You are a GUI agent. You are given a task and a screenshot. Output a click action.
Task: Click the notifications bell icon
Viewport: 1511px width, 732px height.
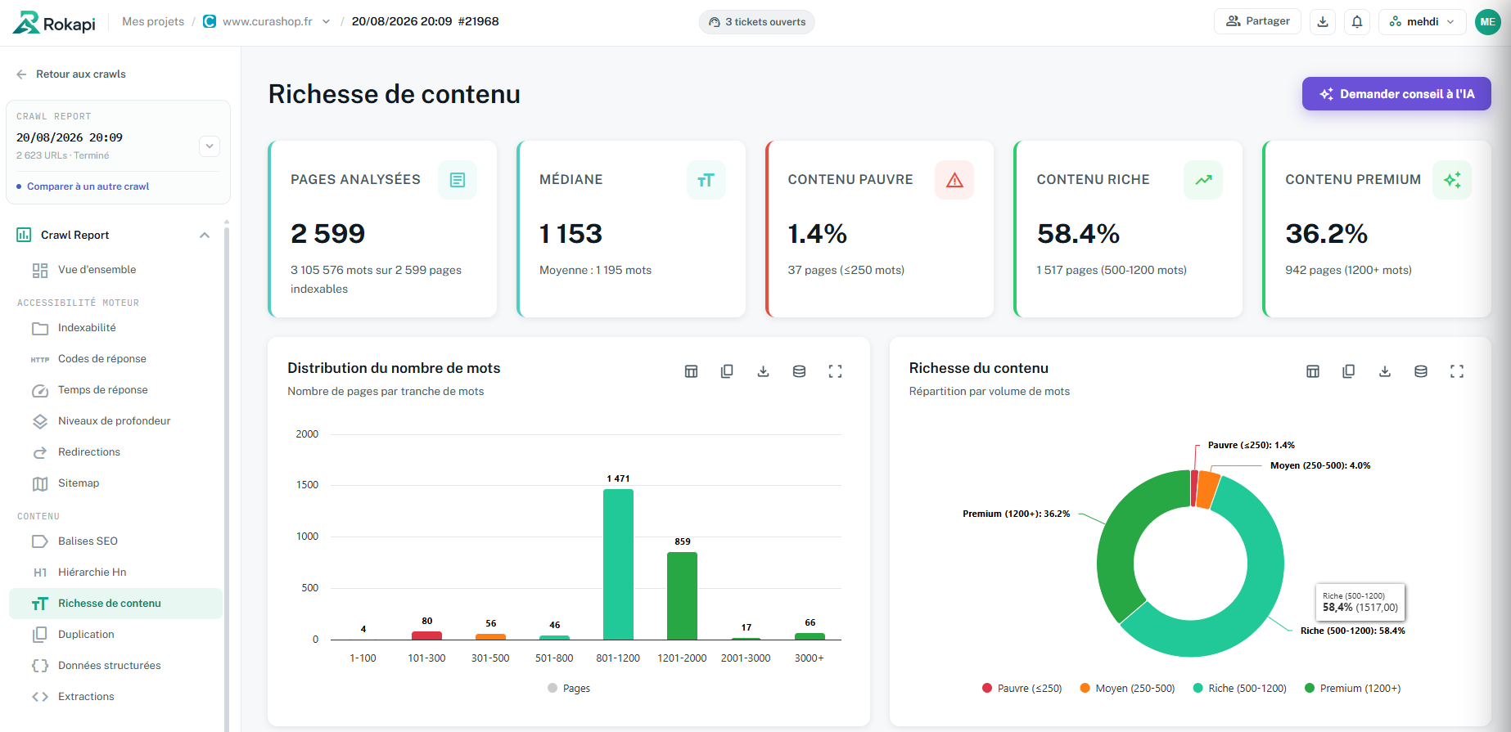point(1357,22)
